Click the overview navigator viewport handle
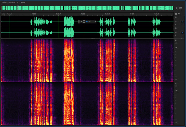 click(x=18, y=8)
